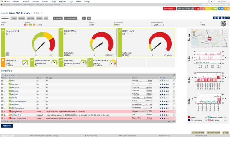The height and width of the screenshot is (147, 230).
Task: Click the red down status icon for Syslog Receiver 2
Action: pos(10,111)
